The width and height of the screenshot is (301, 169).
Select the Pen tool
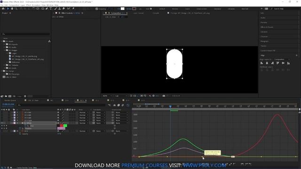(x=47, y=8)
